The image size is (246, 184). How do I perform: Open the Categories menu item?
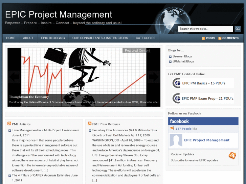146,38
